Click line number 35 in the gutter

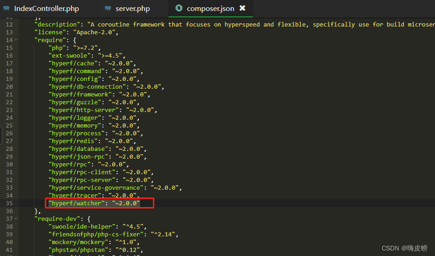[9, 203]
